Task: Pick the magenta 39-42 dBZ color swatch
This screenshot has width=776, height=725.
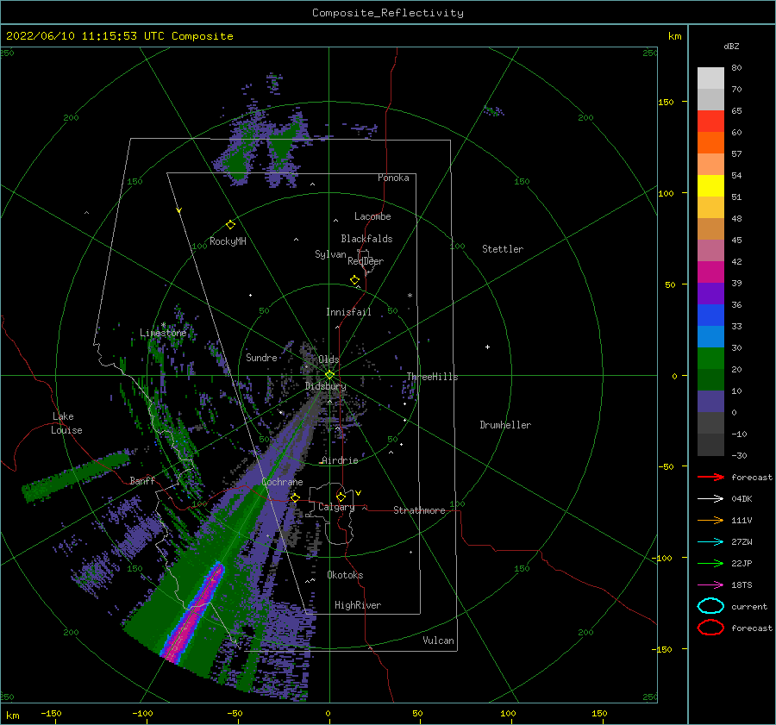Action: pyautogui.click(x=710, y=272)
